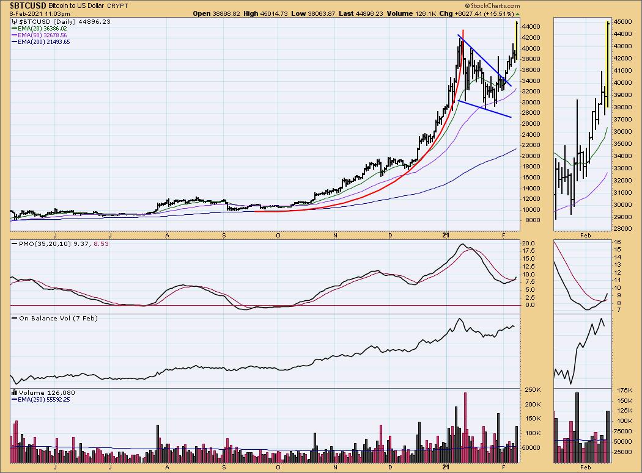The image size is (642, 473).
Task: Click year label 21 below the price chart
Action: point(446,236)
